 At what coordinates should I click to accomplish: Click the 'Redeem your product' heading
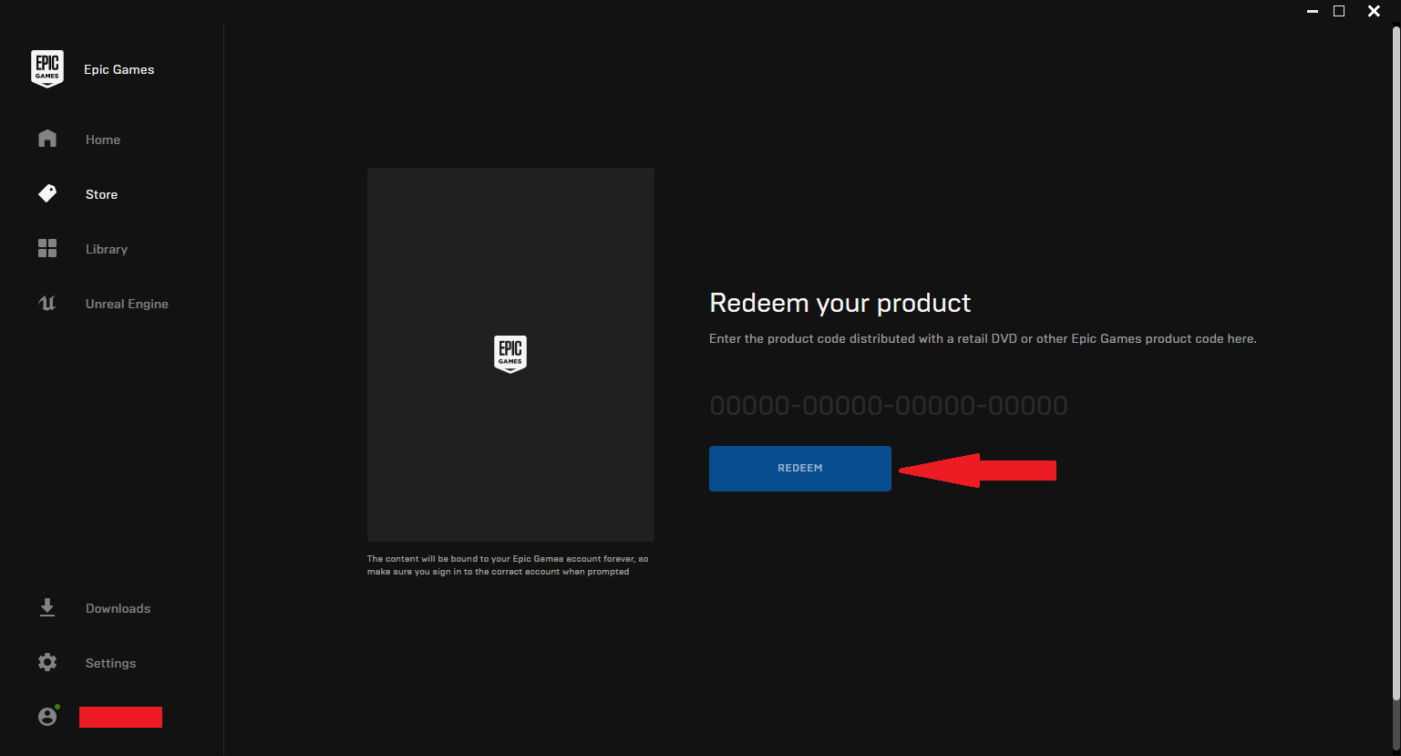840,303
